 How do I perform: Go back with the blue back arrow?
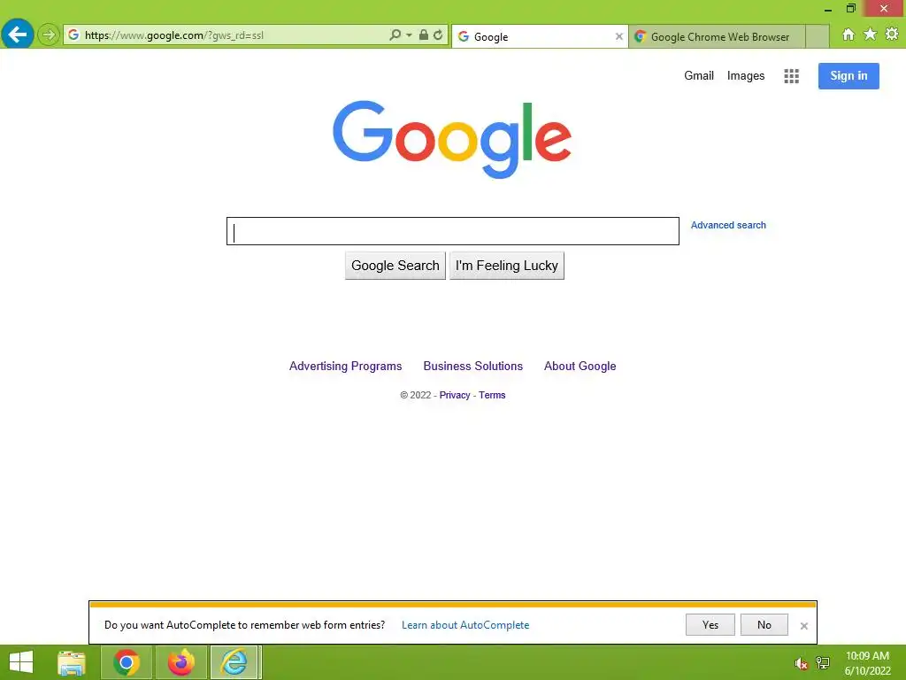[18, 35]
